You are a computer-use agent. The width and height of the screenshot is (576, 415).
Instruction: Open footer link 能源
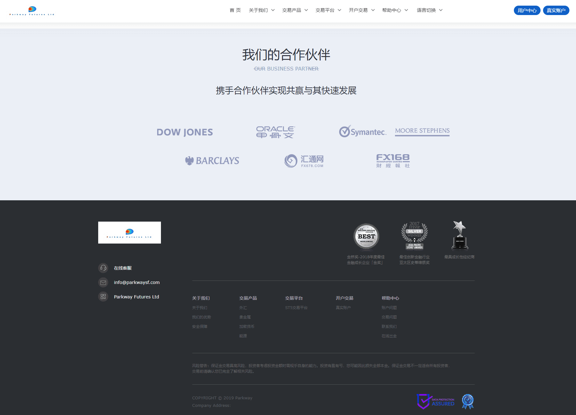[x=243, y=336]
